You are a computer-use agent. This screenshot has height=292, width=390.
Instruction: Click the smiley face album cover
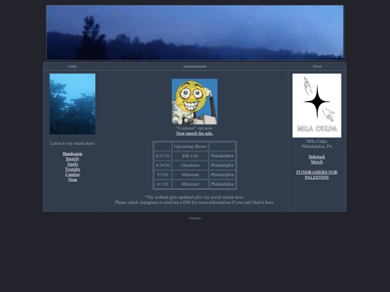point(194,102)
